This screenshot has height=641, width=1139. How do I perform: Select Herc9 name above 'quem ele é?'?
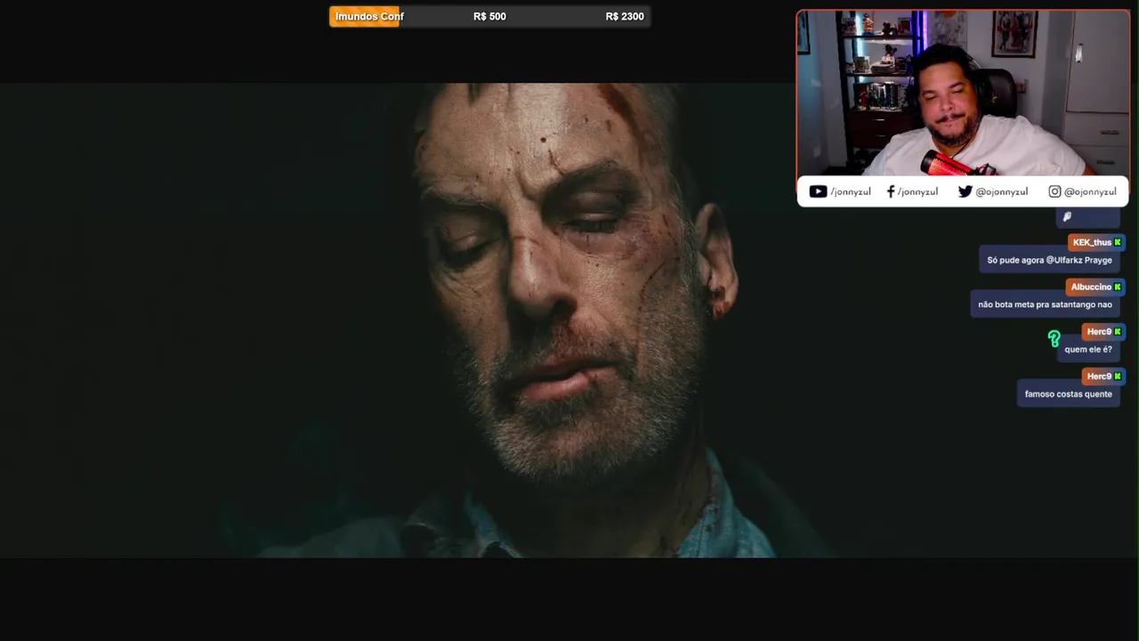[1099, 331]
